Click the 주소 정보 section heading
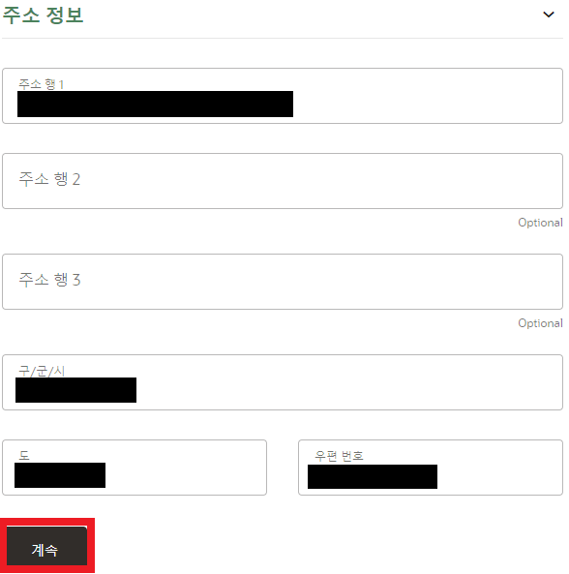The image size is (569, 574). 43,15
